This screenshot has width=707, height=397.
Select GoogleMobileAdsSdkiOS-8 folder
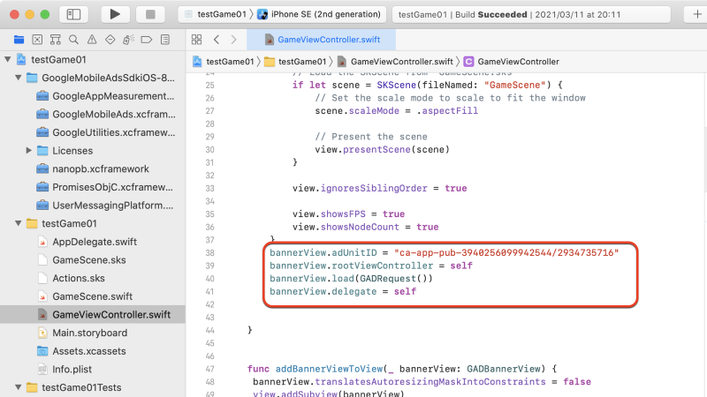(x=108, y=78)
